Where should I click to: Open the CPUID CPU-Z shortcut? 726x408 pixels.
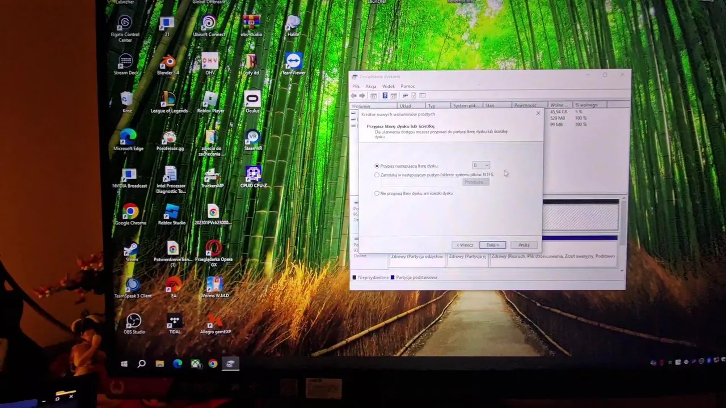coord(254,177)
